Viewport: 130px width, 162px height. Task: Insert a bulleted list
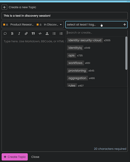54,34
